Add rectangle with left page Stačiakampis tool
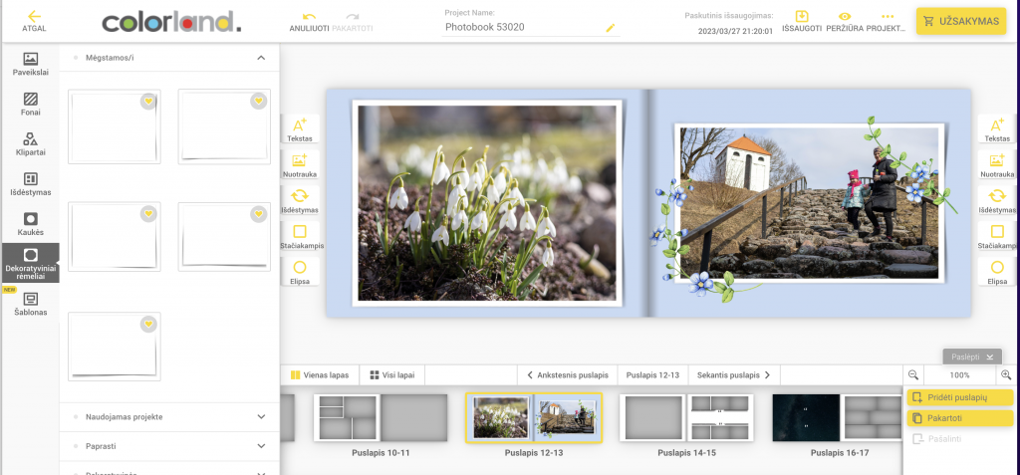The width and height of the screenshot is (1020, 475). pyautogui.click(x=299, y=237)
